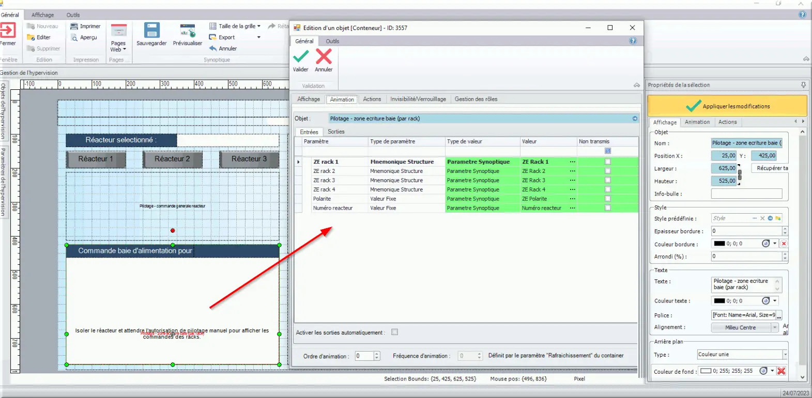Click the Couleur texte black swatch
The width and height of the screenshot is (812, 398).
tap(719, 301)
